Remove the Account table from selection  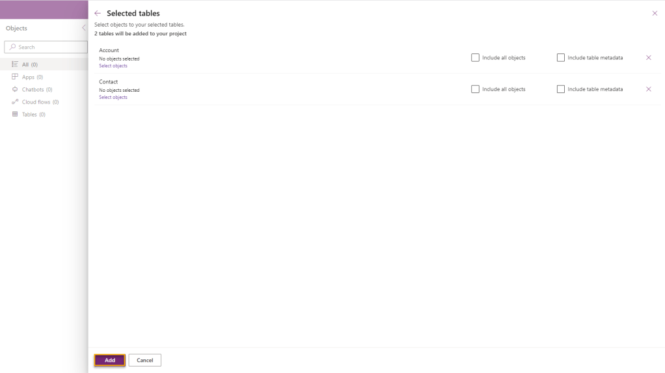click(x=648, y=58)
